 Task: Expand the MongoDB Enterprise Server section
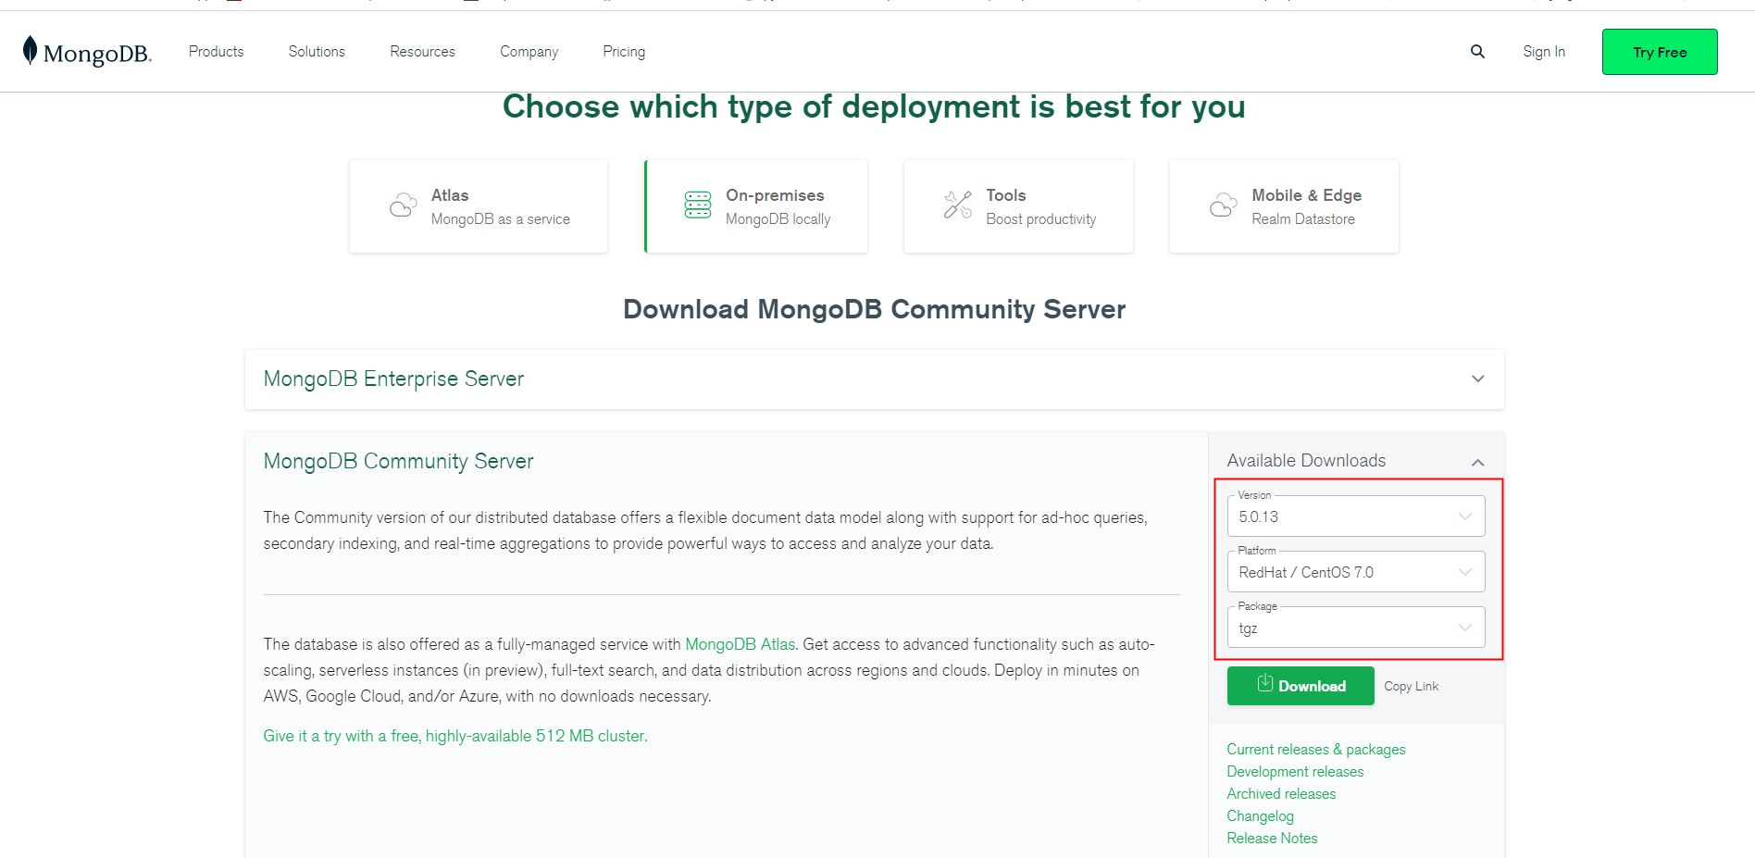pos(874,379)
